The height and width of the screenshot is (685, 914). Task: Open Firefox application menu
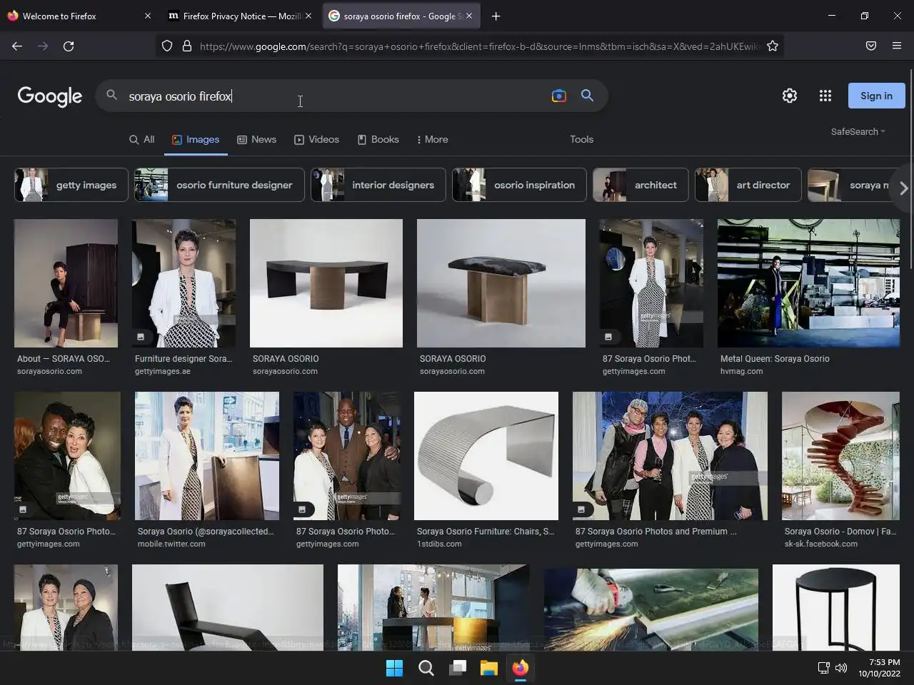(x=896, y=46)
